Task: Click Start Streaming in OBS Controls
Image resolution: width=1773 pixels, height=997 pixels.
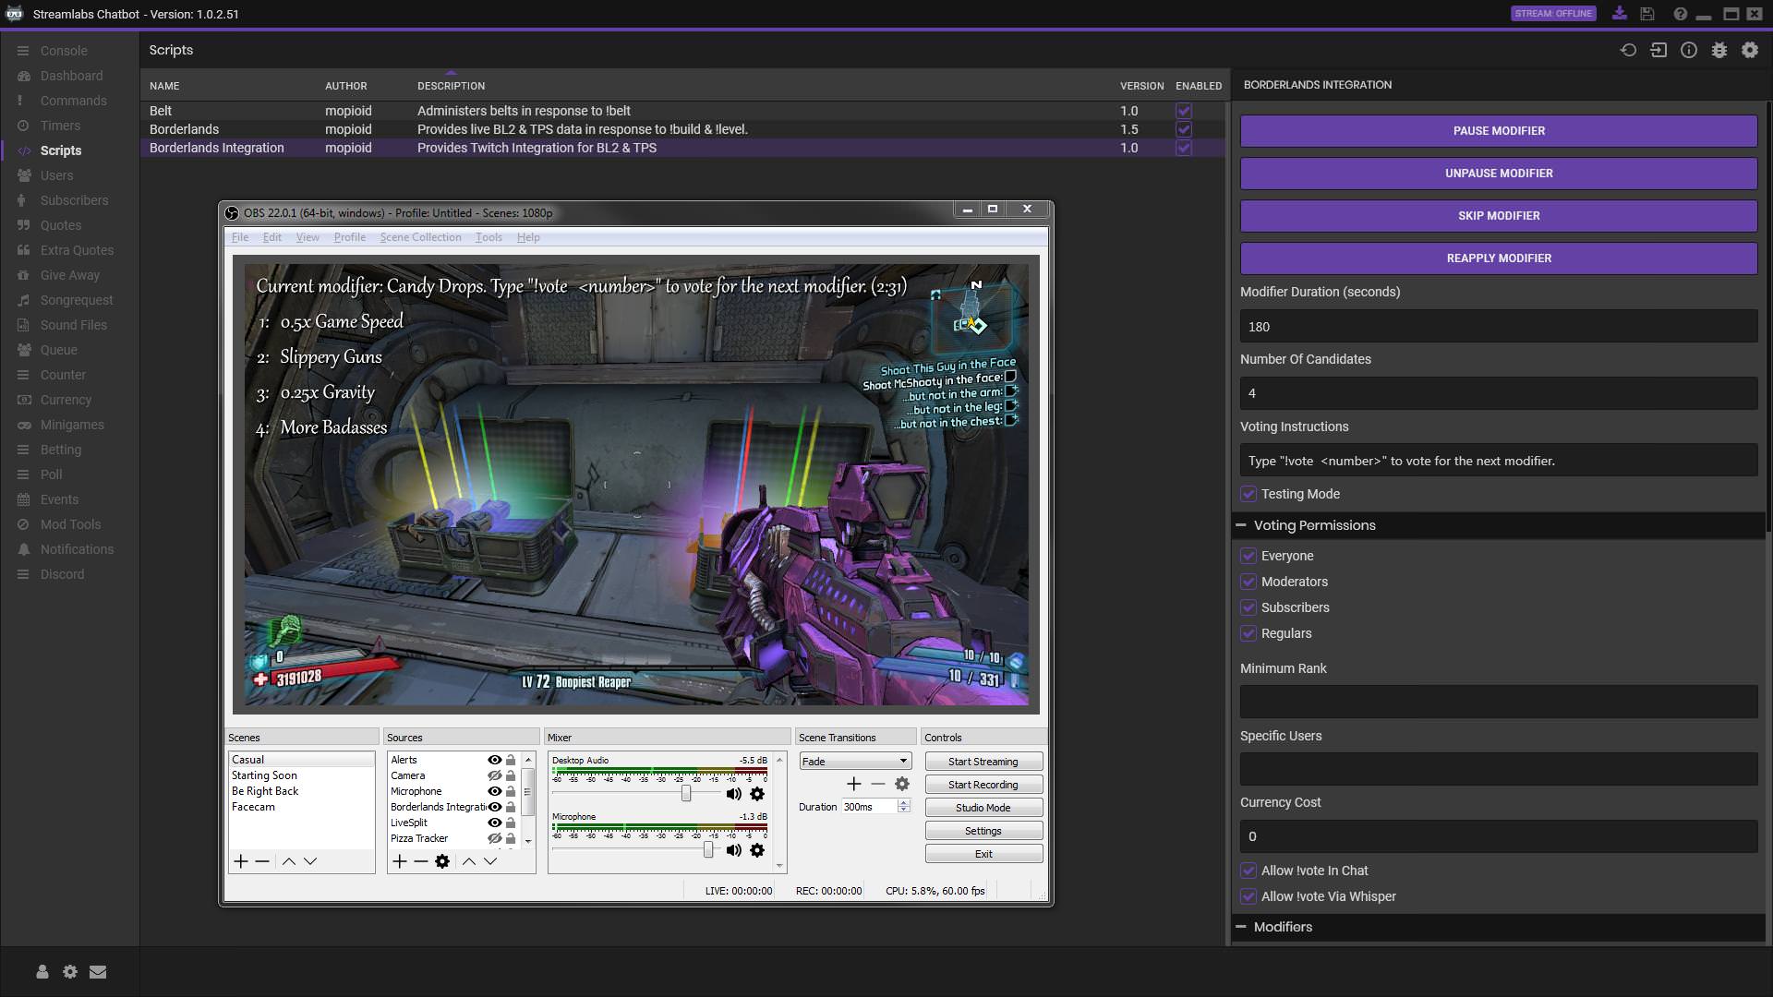Action: click(x=983, y=762)
